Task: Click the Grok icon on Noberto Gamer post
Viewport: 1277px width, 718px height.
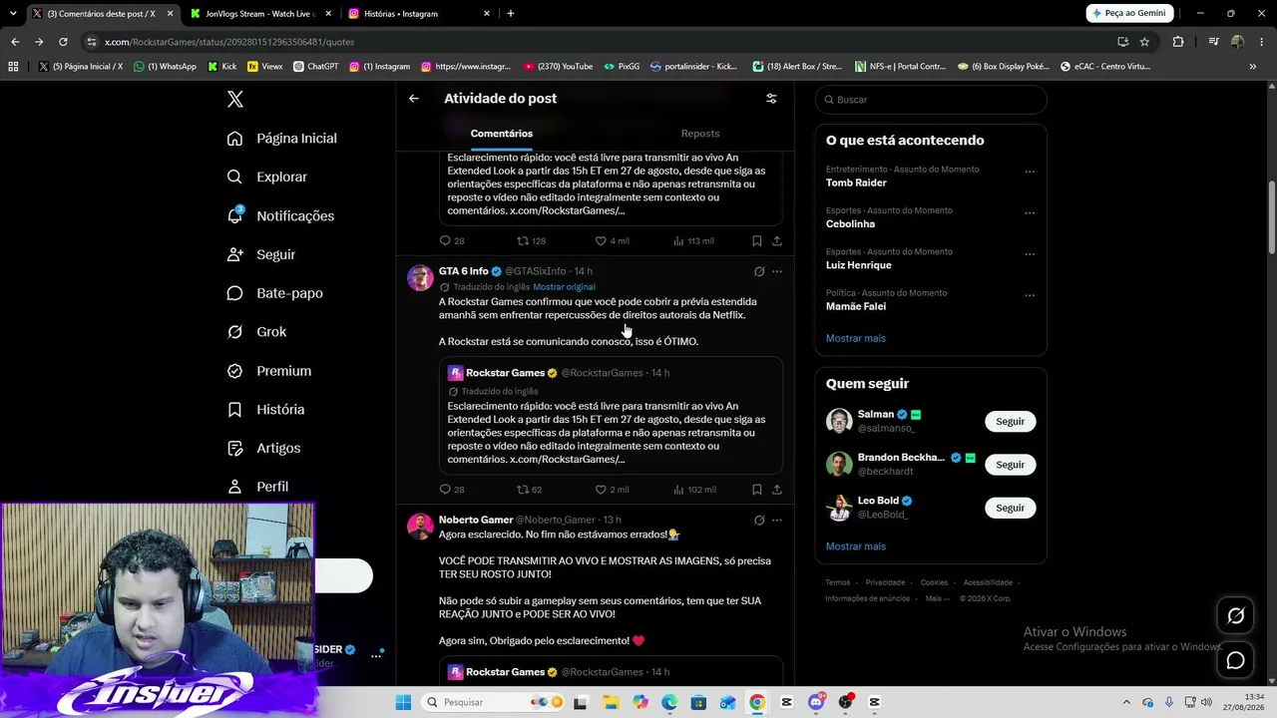Action: pos(759,520)
